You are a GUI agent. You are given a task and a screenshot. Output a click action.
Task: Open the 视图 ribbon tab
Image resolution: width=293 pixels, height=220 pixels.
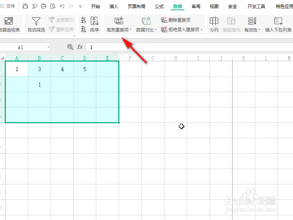pos(214,6)
